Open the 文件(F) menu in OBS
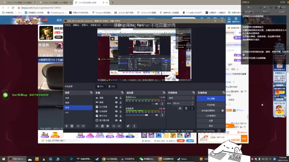This screenshot has width=289, height=162. click(x=68, y=25)
